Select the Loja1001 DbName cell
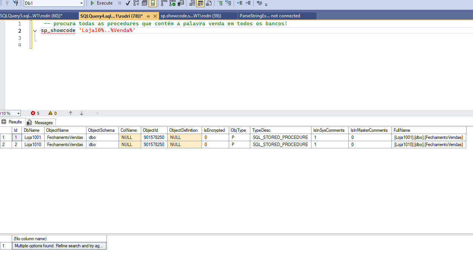The height and width of the screenshot is (262, 473). click(x=33, y=137)
